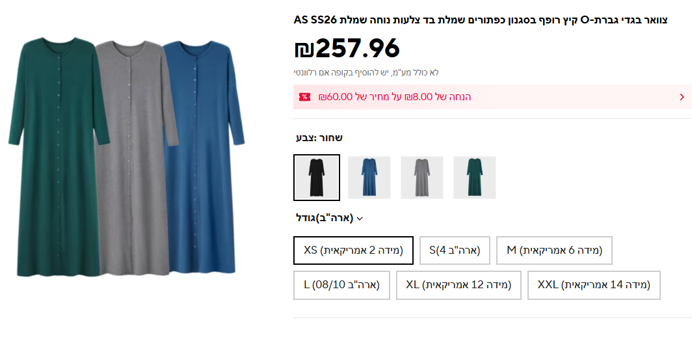
Task: Click the red percent discount icon
Action: click(x=304, y=97)
